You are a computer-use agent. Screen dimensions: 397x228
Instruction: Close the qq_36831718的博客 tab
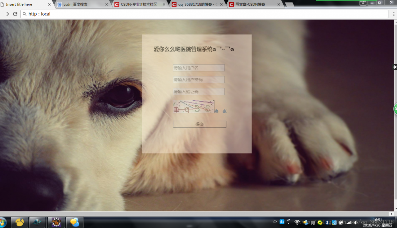coord(221,5)
